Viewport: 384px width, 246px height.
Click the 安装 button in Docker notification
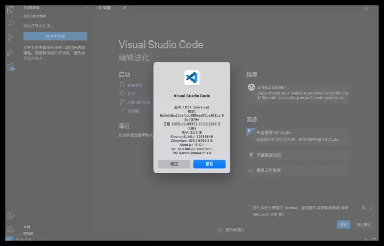point(343,224)
